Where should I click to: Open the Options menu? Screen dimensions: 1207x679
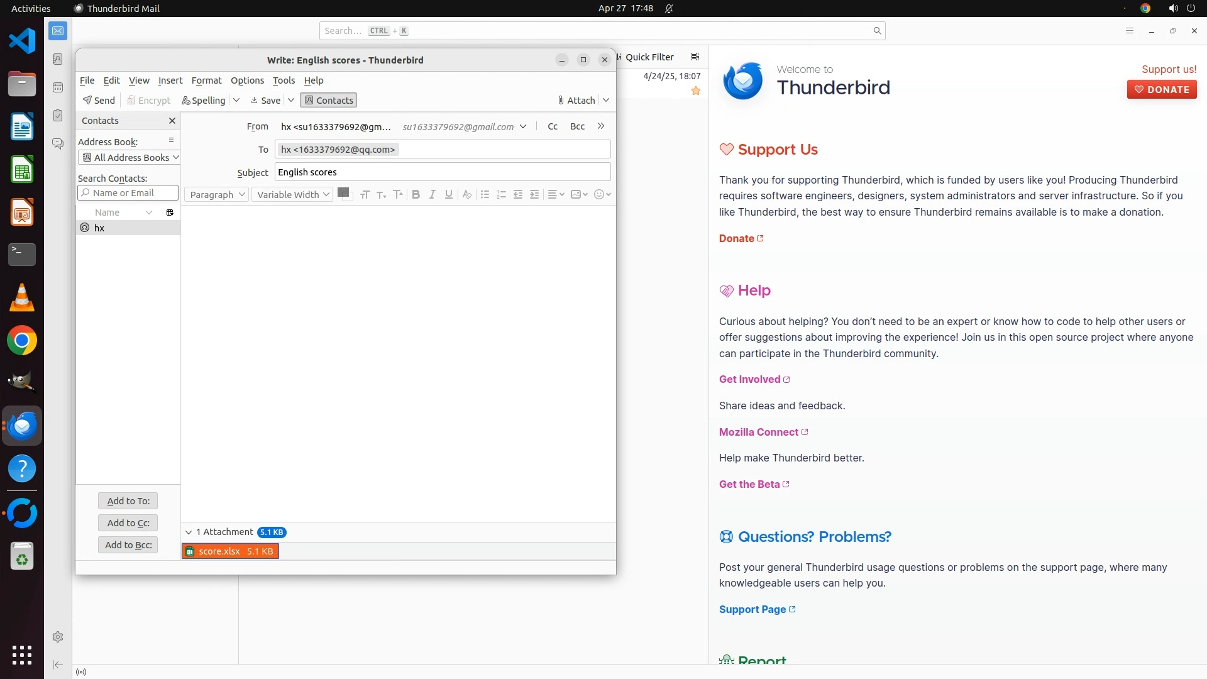pos(246,80)
